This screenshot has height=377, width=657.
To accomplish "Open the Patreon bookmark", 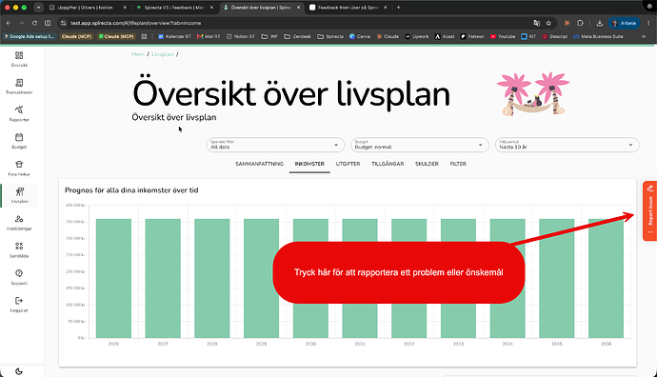I will (471, 36).
